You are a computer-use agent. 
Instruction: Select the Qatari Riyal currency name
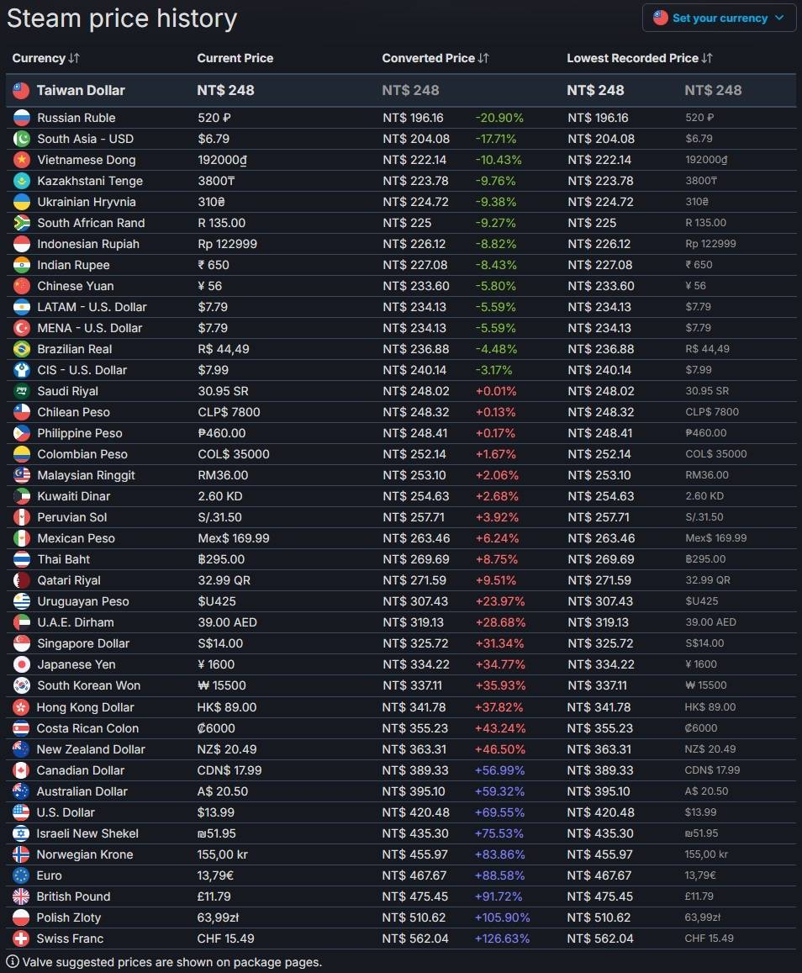[x=69, y=581]
